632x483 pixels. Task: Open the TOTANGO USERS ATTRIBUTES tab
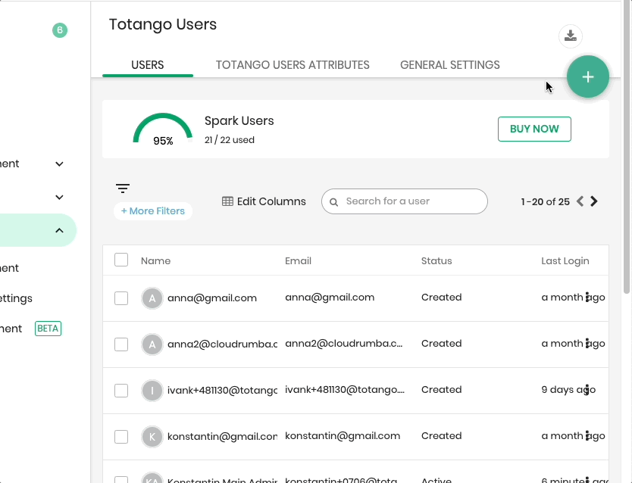293,65
